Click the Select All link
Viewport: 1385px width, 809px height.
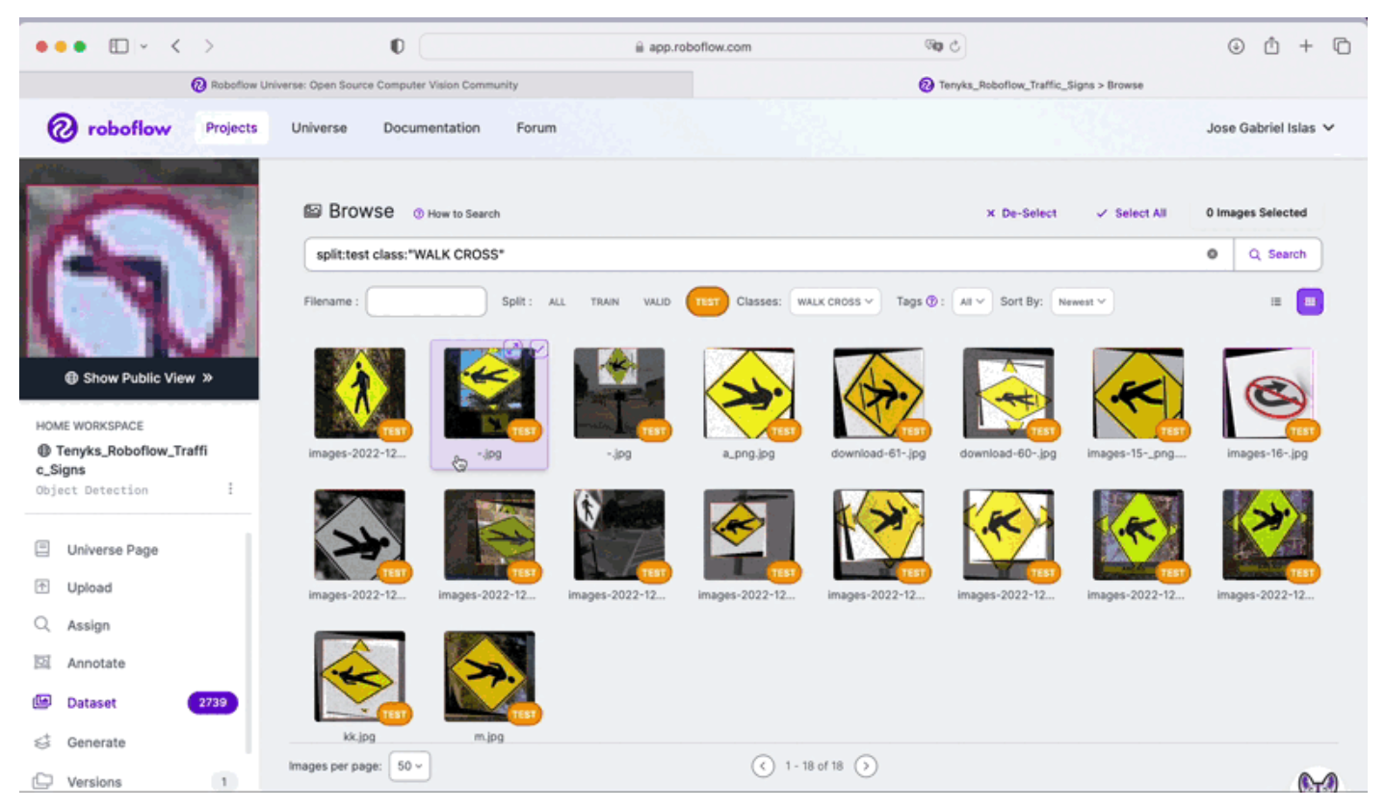point(1132,213)
